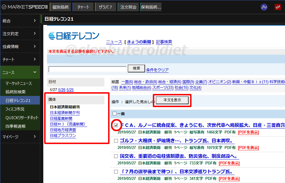Click the 条件をクリア link
Screen dimensions: 285x183
click(x=157, y=70)
